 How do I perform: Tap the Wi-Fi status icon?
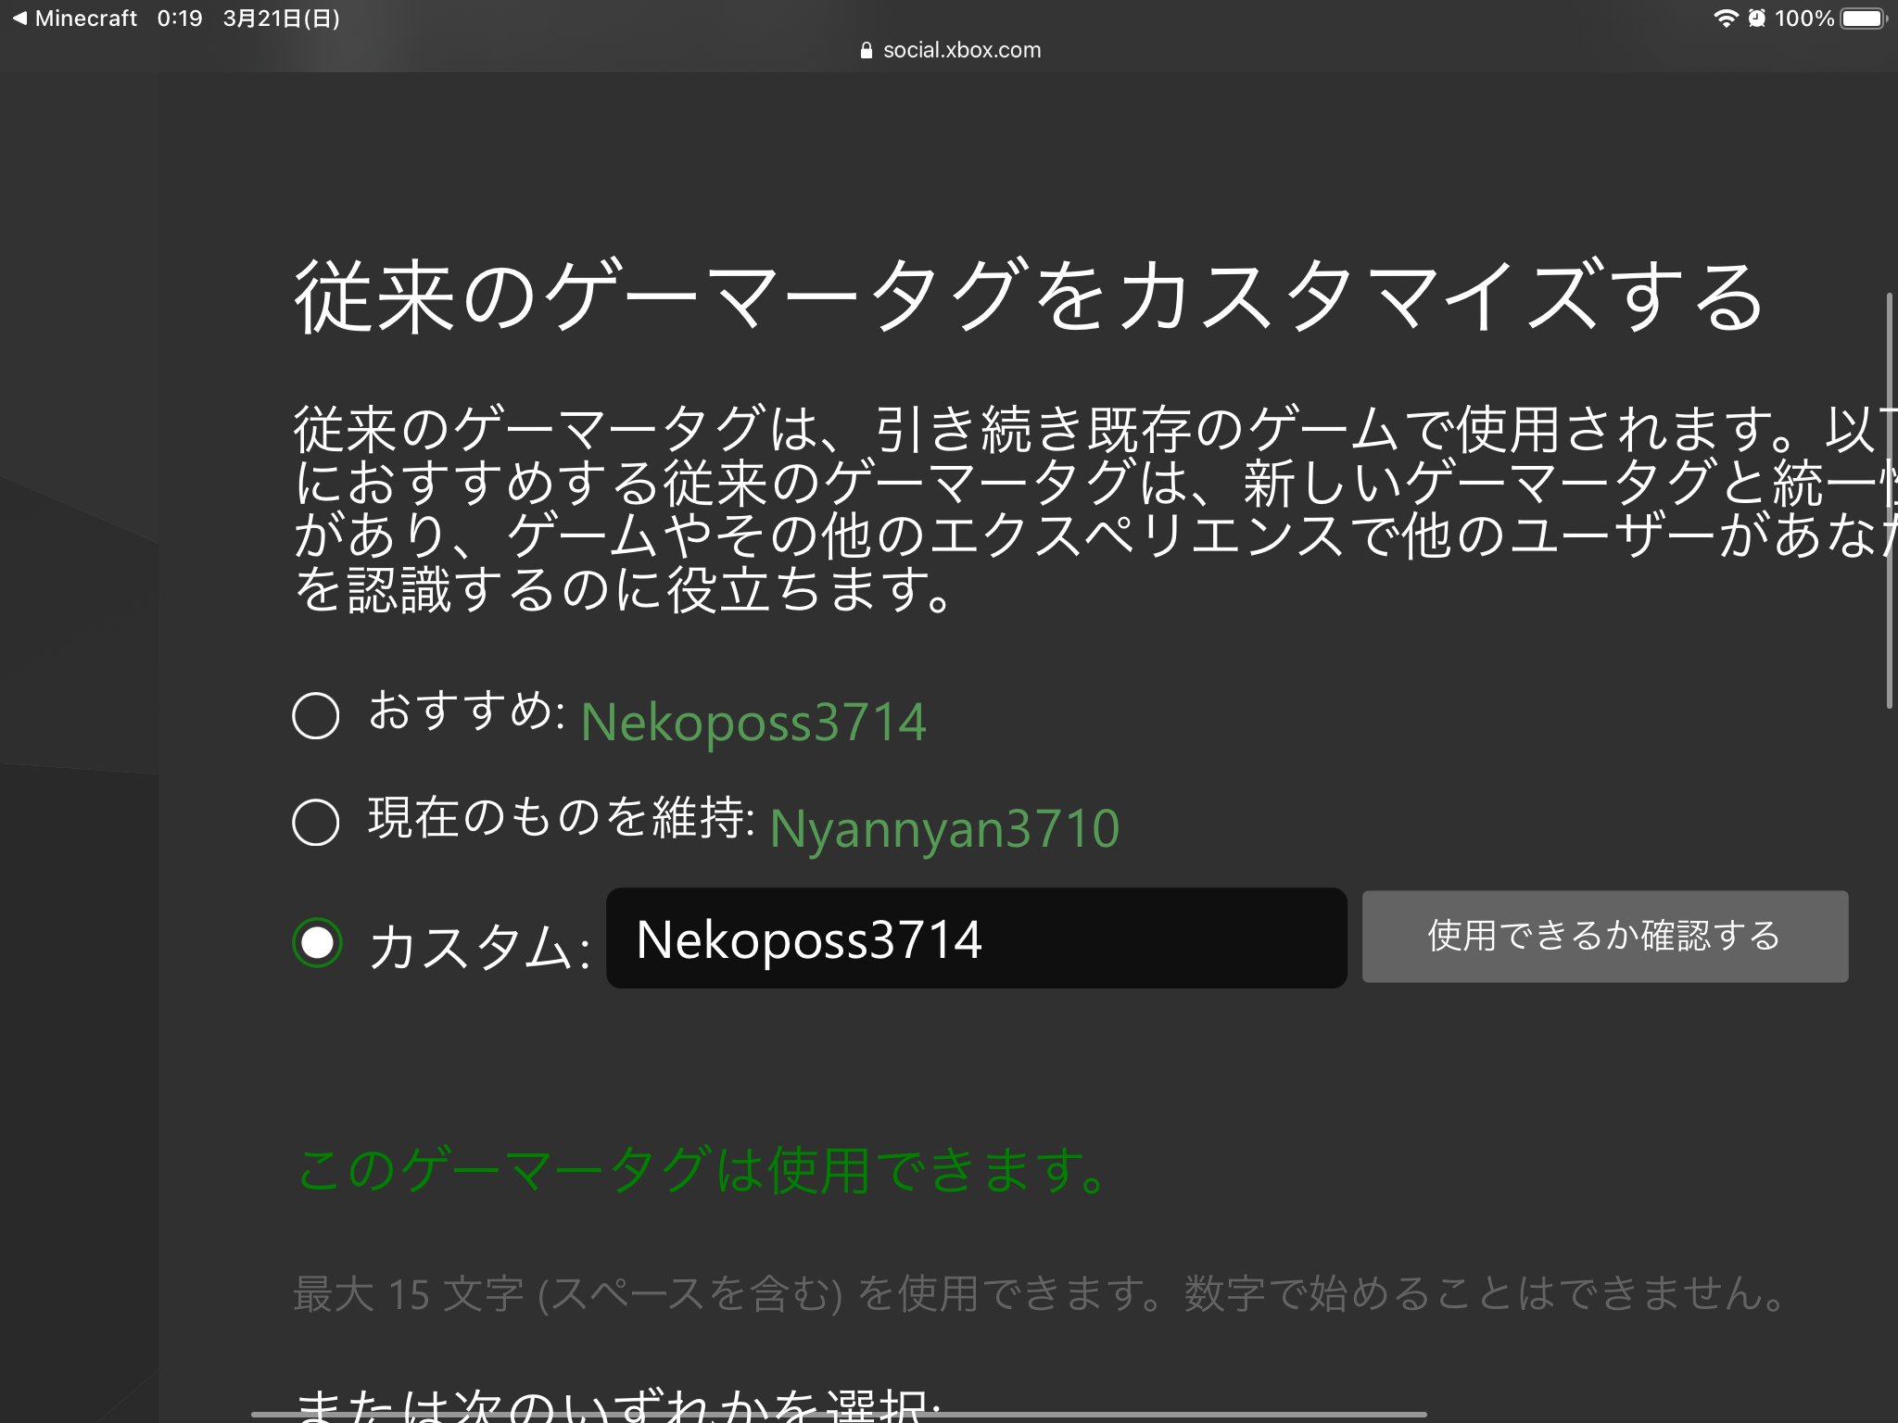pos(1726,19)
